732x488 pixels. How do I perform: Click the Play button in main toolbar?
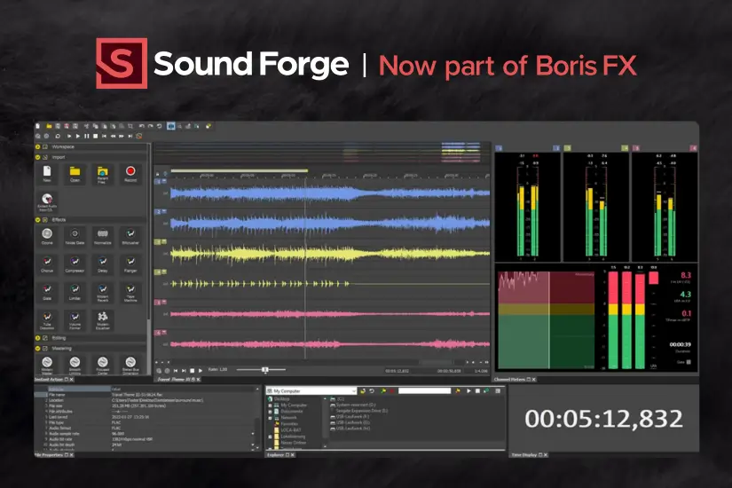pos(78,136)
